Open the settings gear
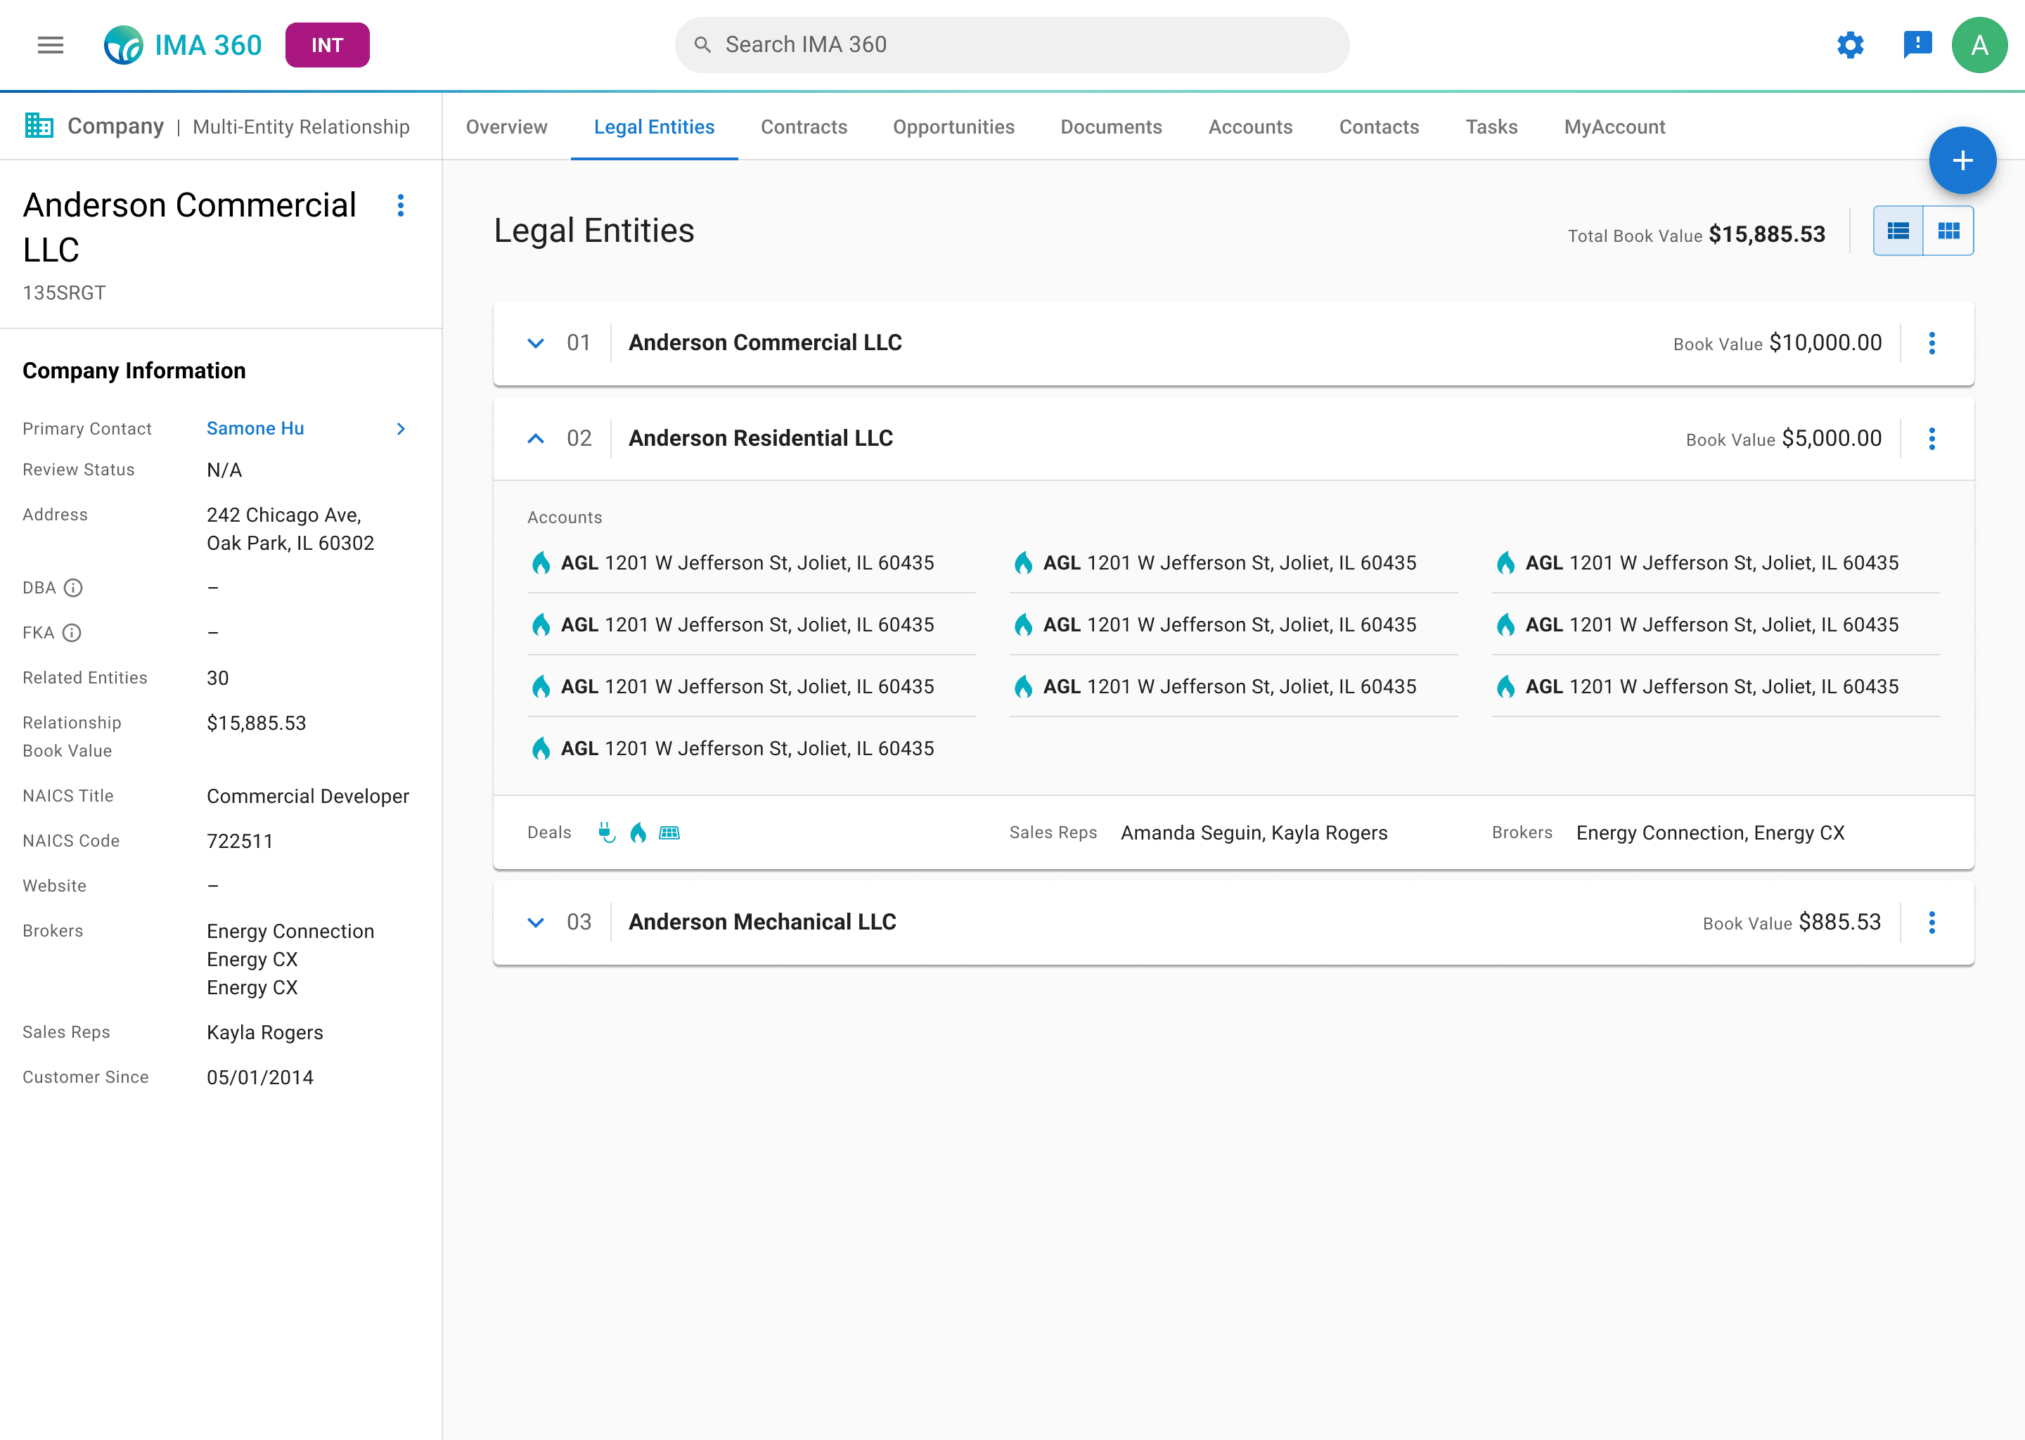The width and height of the screenshot is (2025, 1440). [x=1851, y=45]
